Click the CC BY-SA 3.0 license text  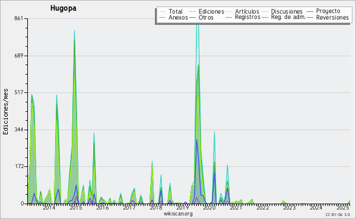pyautogui.click(x=338, y=215)
